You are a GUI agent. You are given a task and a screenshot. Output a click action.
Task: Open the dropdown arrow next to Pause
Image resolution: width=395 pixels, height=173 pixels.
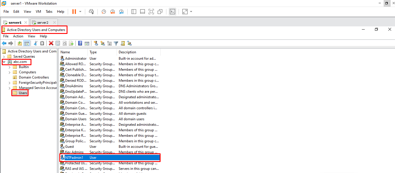pyautogui.click(x=80, y=12)
